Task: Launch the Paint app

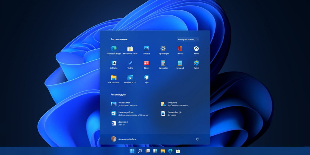Action: [x=196, y=65]
